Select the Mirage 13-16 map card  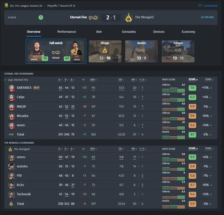pos(105,51)
